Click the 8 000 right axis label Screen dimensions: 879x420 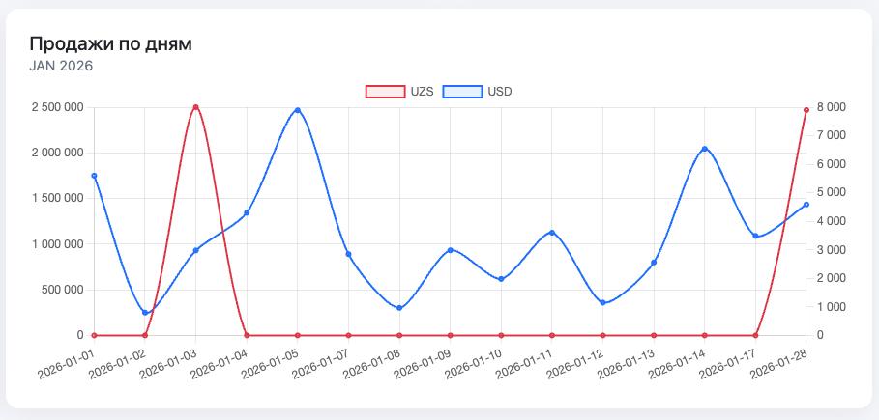(831, 107)
